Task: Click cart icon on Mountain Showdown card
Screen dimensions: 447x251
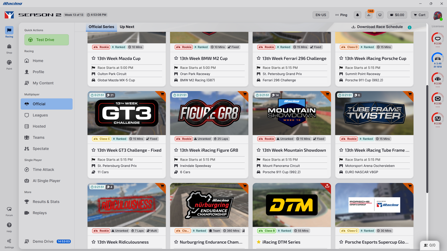Action: (x=327, y=94)
